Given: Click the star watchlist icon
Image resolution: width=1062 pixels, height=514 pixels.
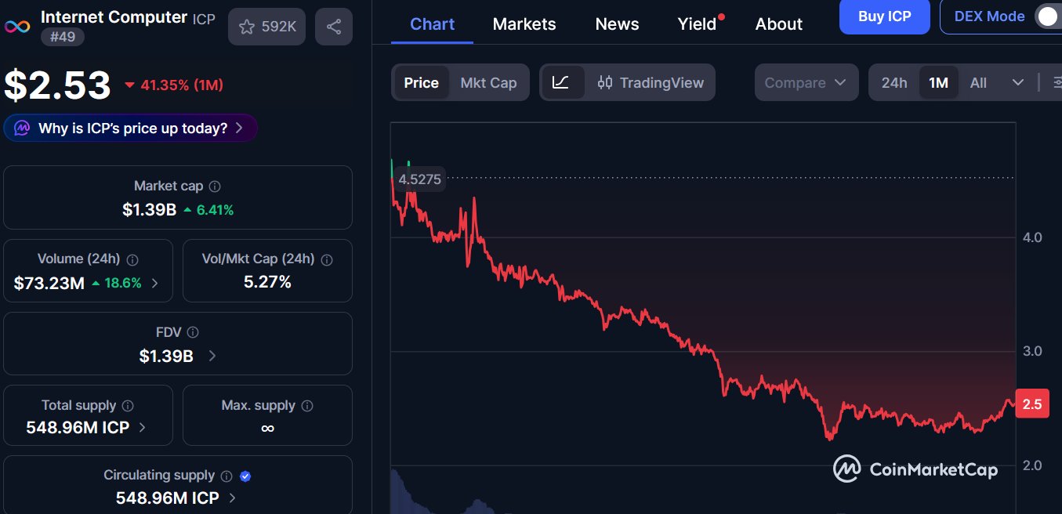Looking at the screenshot, I should click(x=247, y=27).
